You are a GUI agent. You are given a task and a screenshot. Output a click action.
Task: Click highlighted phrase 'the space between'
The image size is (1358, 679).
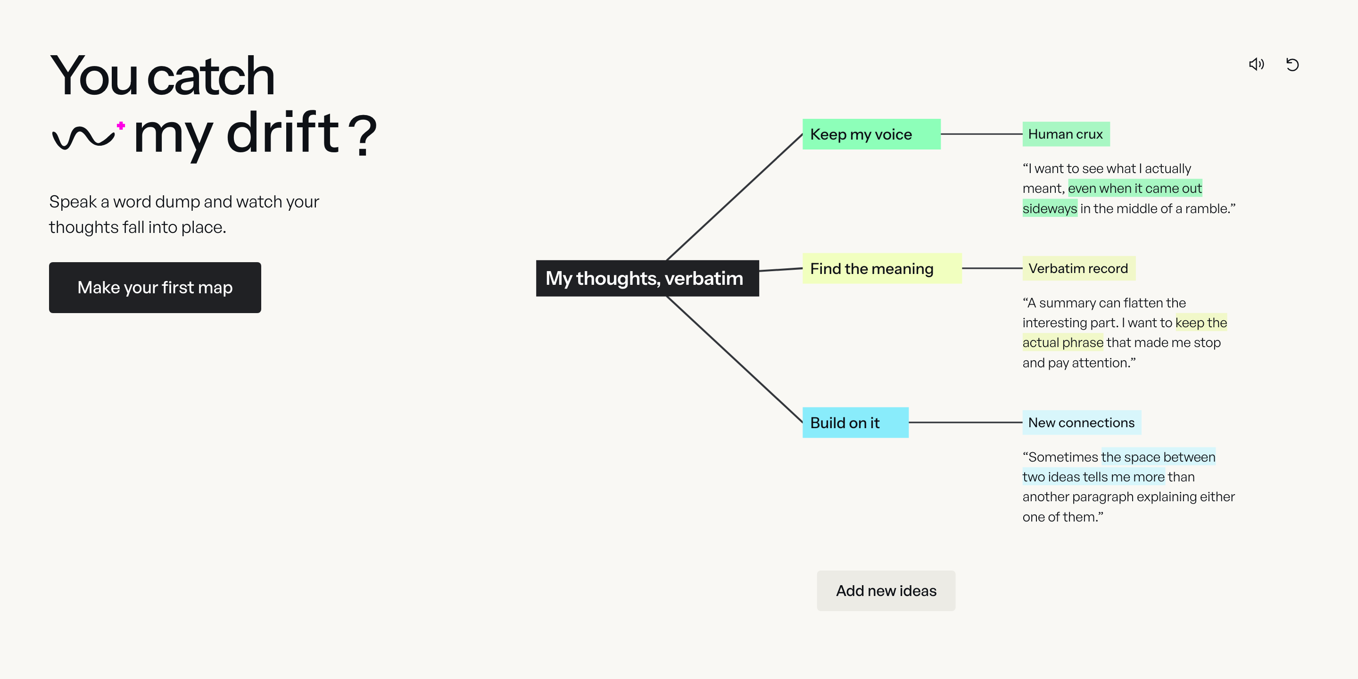tap(1158, 456)
